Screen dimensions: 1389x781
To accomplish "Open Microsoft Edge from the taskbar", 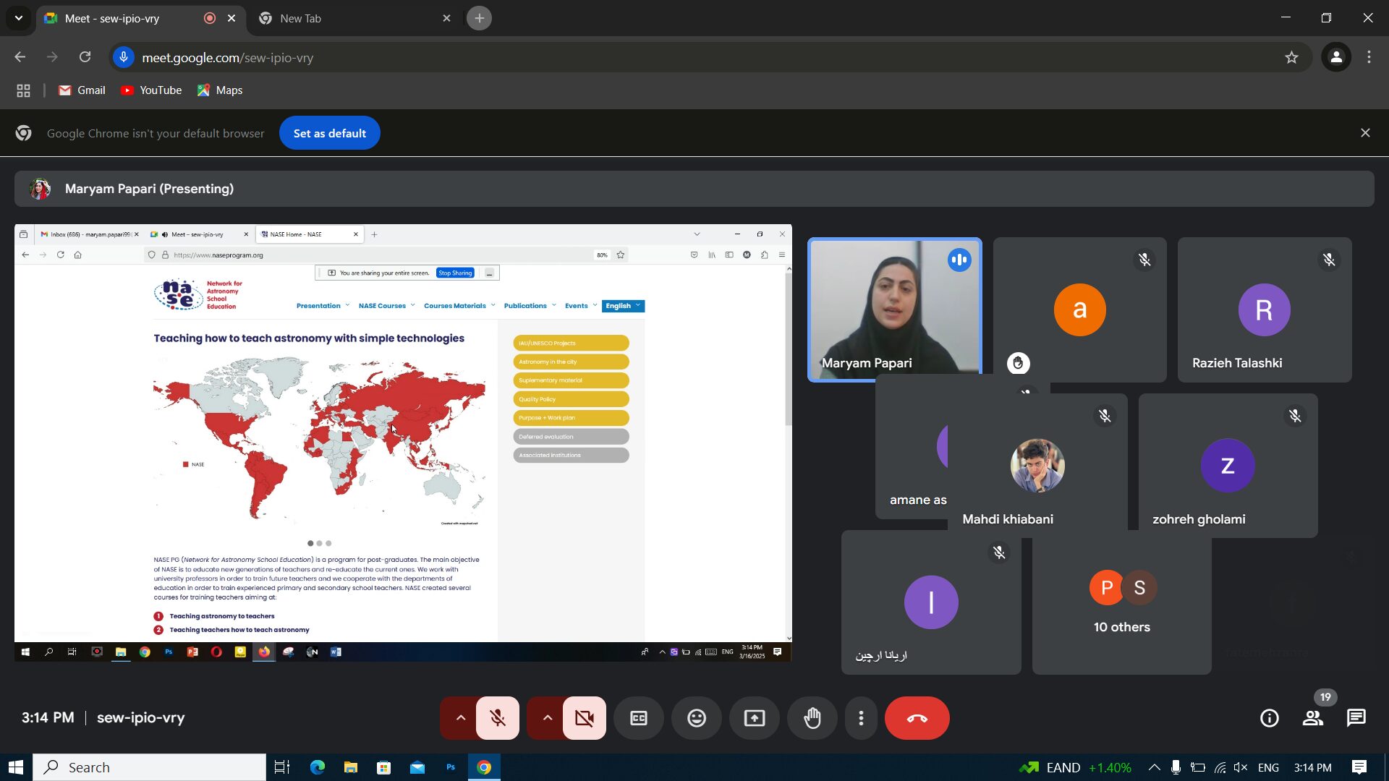I will 318,767.
